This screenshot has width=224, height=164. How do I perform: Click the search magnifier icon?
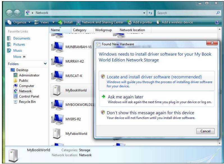click(x=218, y=13)
